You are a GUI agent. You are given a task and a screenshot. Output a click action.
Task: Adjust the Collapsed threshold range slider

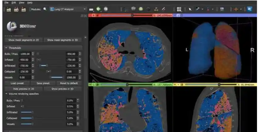[x=50, y=72]
